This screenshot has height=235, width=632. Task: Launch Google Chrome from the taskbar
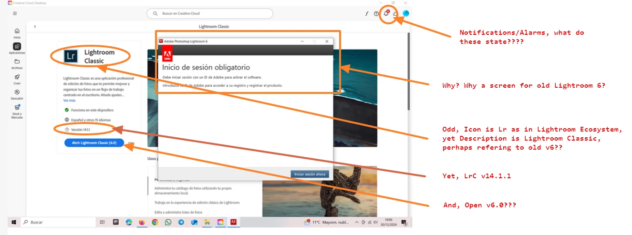point(155,222)
